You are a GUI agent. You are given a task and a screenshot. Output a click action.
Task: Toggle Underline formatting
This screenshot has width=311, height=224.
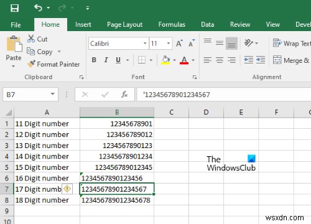(x=118, y=60)
